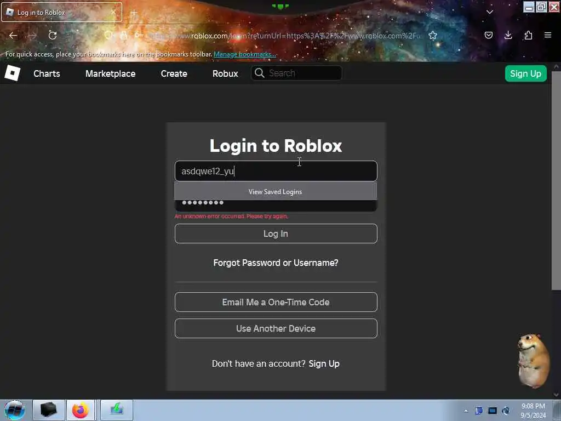Click the site padlock icon in address bar
The image size is (561, 421).
124,35
